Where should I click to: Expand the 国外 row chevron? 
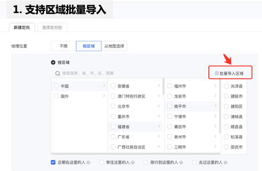point(104,96)
